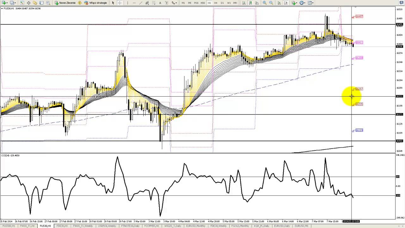405x228 pixels.
Task: Select the text label tool
Action: tap(167, 3)
